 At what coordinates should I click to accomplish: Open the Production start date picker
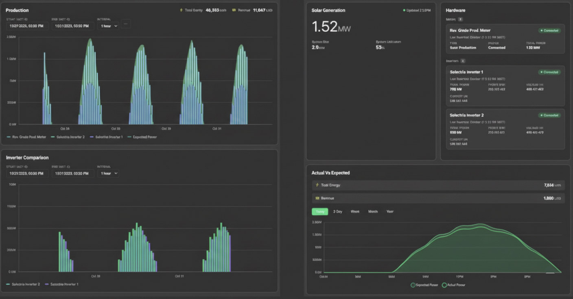point(27,26)
